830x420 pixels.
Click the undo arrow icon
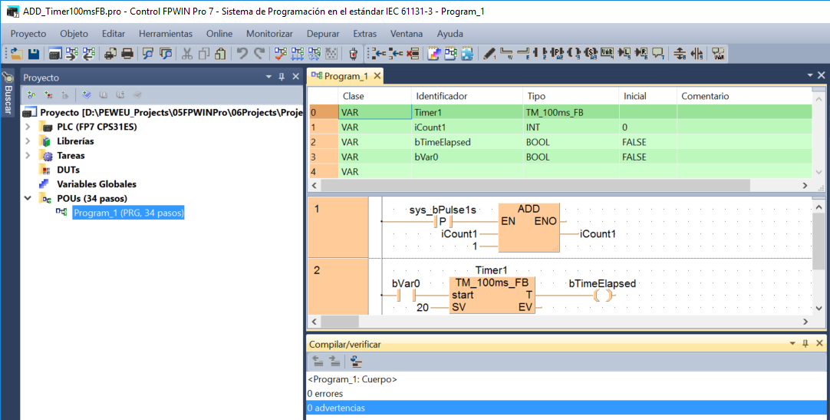(242, 54)
